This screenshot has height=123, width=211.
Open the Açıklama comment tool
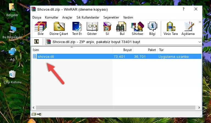point(188,28)
